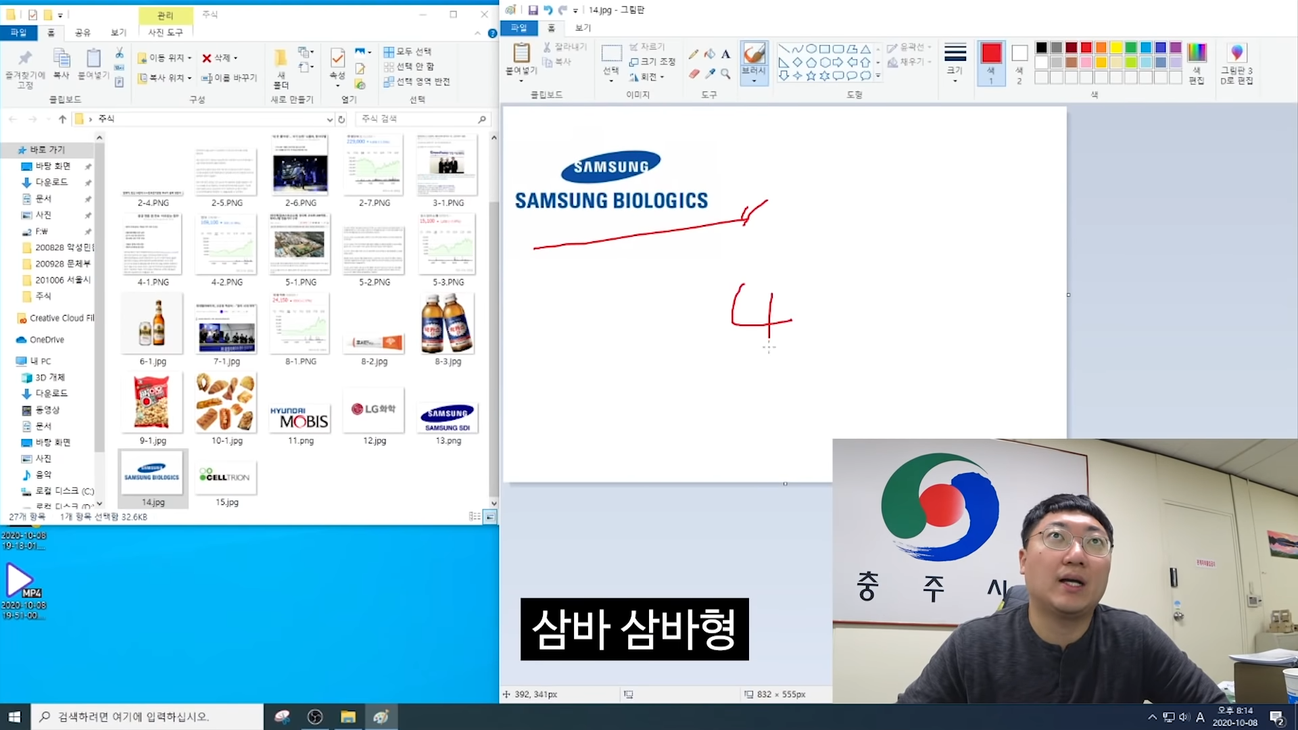
Task: Click the Cut scissors icon in Explorer ribbon
Action: point(119,53)
